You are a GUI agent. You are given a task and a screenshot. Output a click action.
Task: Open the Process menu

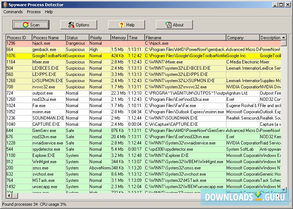(34, 12)
